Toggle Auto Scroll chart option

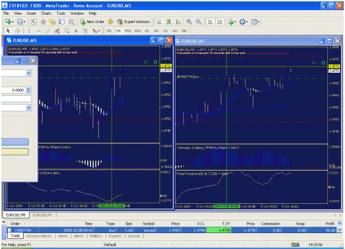click(210, 21)
